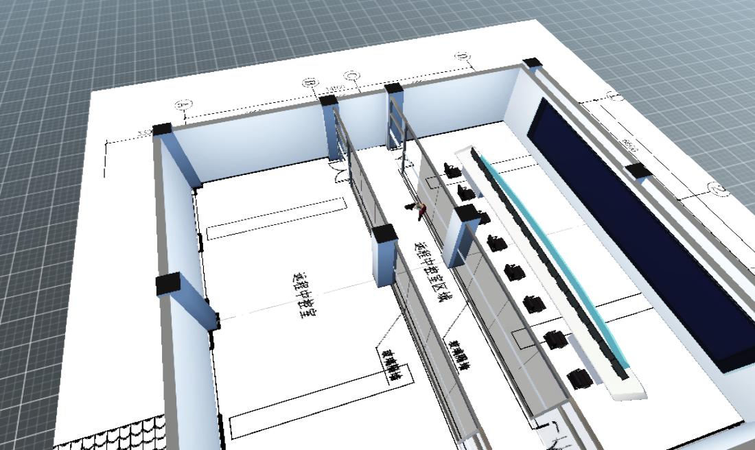Select the upper rectangle outline in left room
The width and height of the screenshot is (755, 450).
275,219
